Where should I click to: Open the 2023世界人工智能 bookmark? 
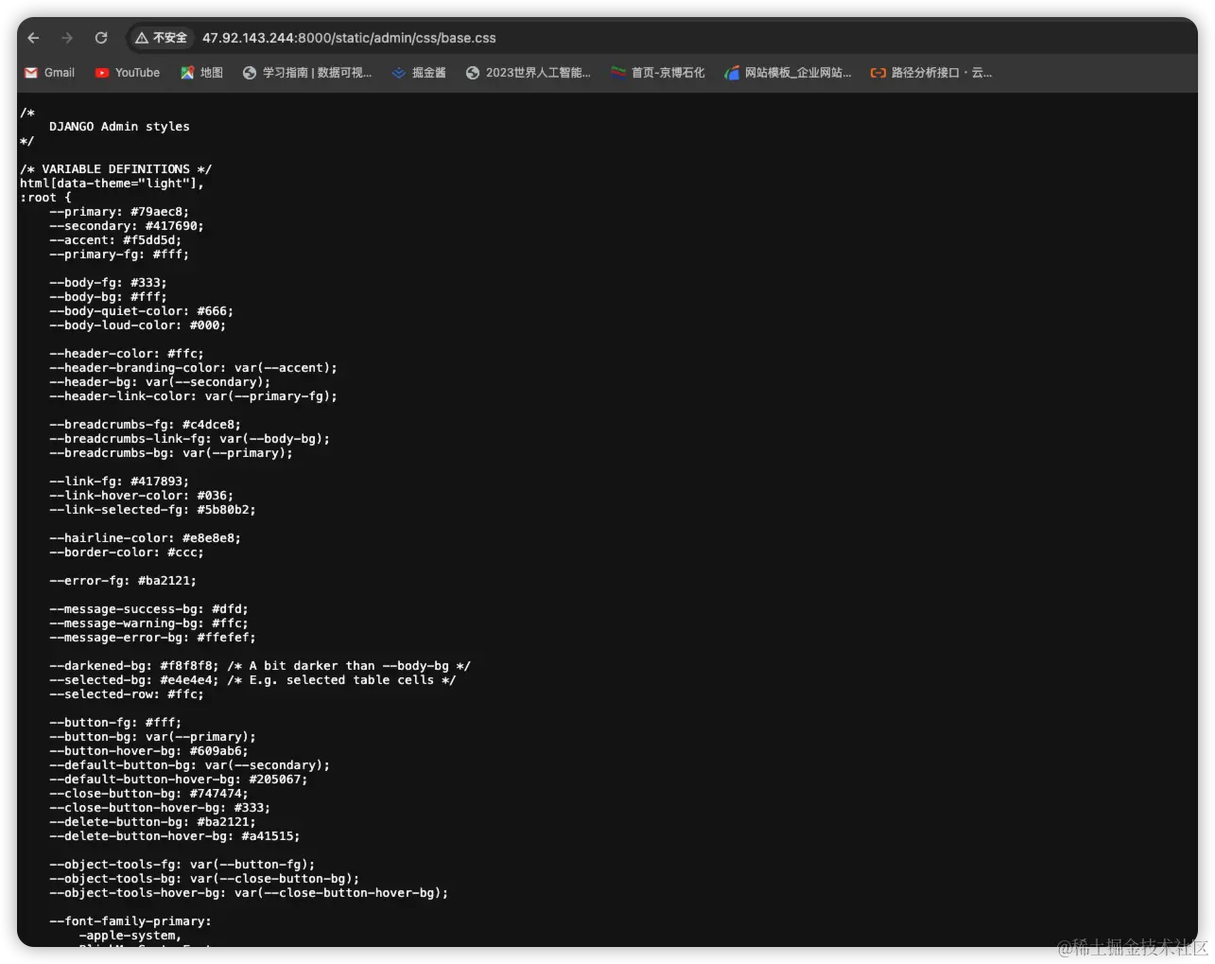tap(529, 73)
